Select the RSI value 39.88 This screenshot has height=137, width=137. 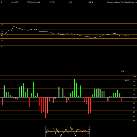coord(126,36)
